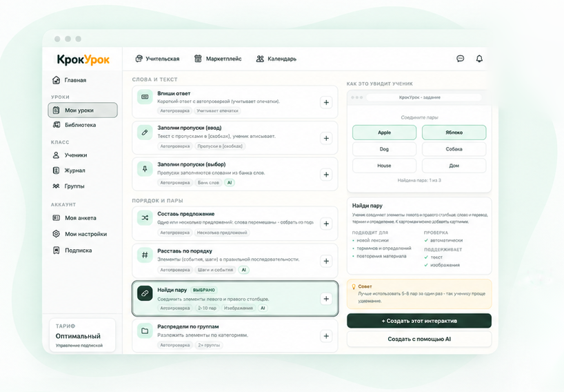Click the Мои настройки gear icon
Screen dimensions: 564x392
pyautogui.click(x=56, y=234)
